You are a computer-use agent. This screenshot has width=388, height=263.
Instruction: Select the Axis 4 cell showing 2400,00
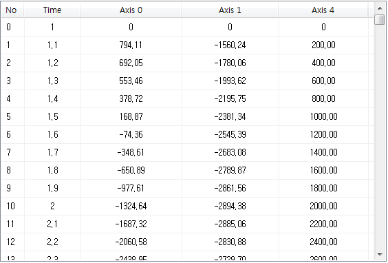coord(323,242)
